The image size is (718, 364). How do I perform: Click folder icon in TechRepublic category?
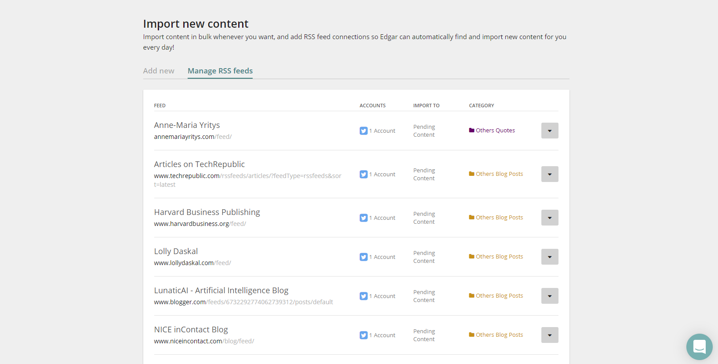pos(471,174)
